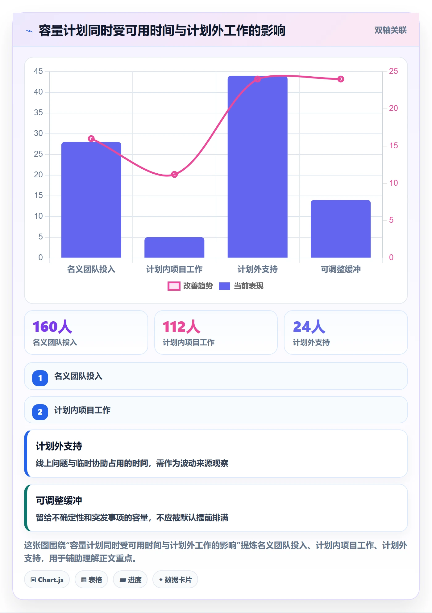Viewport: 432px width, 613px height.
Task: Click x-axis label 可调整缓冲
Action: [x=341, y=269]
